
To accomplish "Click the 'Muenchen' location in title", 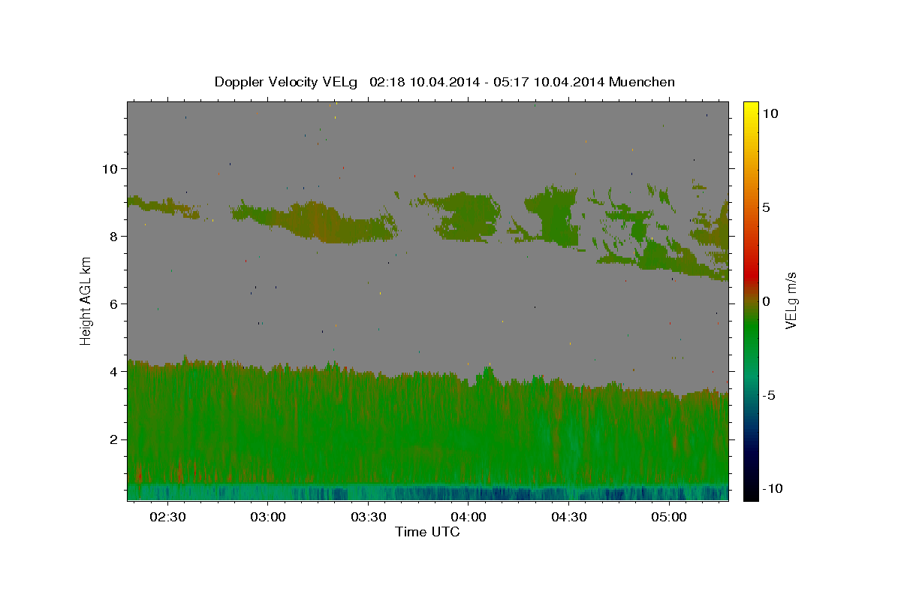I will point(642,82).
